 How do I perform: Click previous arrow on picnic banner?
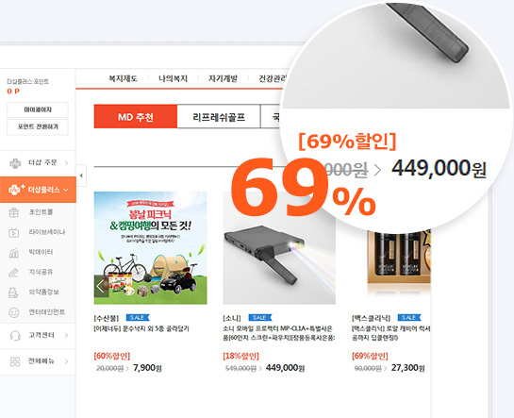point(101,286)
